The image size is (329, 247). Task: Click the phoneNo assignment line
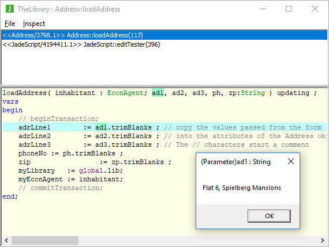70,153
